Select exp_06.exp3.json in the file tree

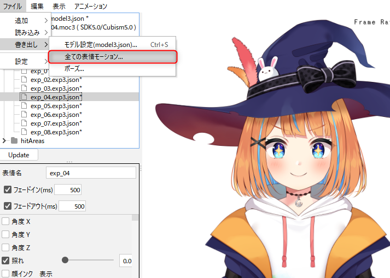[56, 115]
